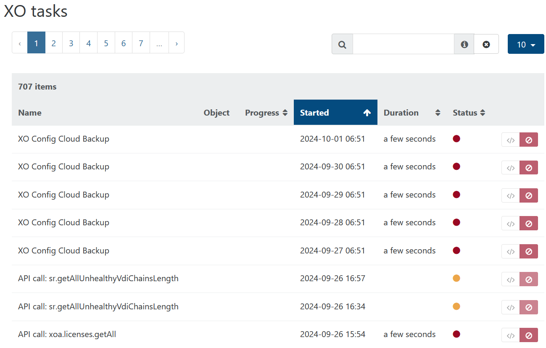Click the orange status dot of the 16:57 task
The image size is (546, 348).
tap(456, 278)
